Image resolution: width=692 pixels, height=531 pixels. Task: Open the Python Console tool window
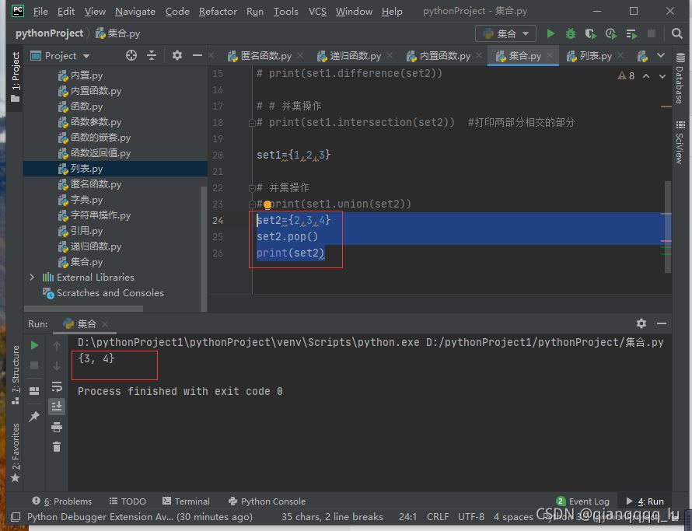click(x=267, y=501)
